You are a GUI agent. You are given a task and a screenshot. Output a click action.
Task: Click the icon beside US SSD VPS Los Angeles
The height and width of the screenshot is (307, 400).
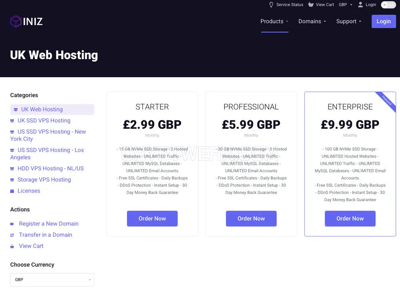tap(12, 150)
